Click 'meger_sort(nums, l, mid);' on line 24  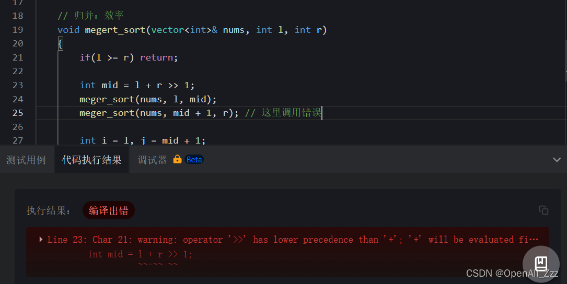[148, 99]
